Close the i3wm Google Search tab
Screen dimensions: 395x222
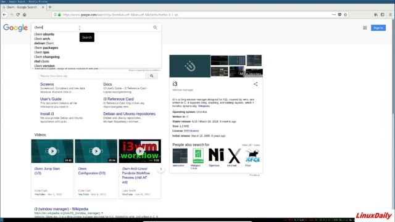43,7
